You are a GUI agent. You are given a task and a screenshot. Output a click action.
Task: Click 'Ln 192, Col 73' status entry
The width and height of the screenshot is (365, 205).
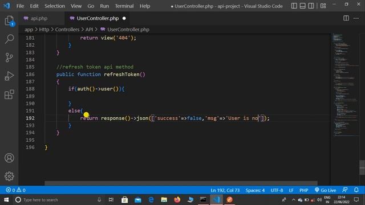click(x=225, y=190)
